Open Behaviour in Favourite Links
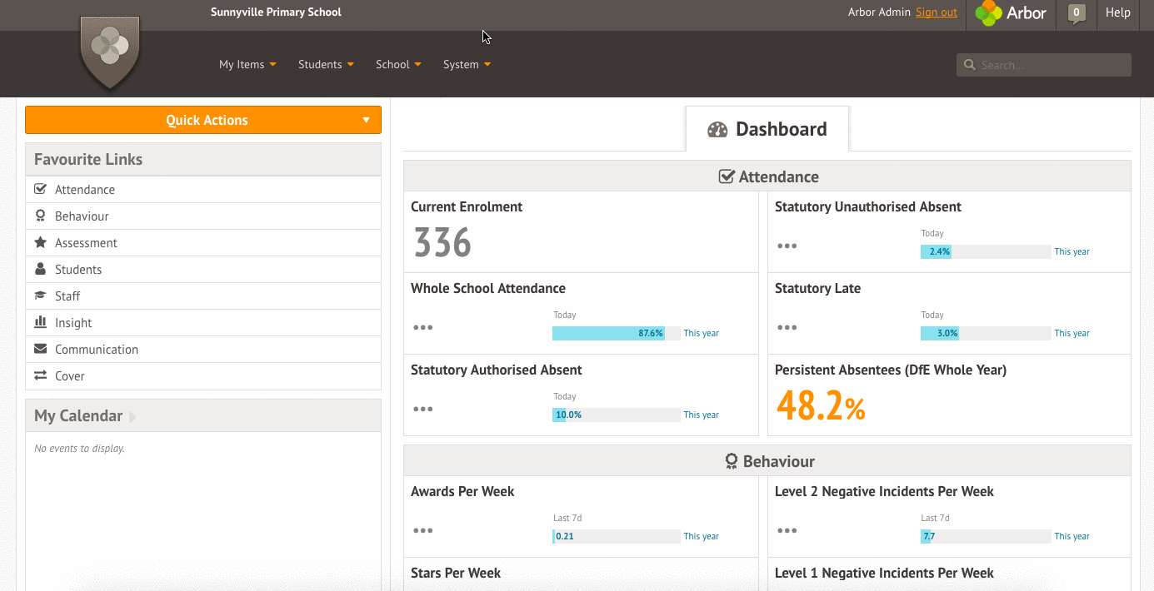The image size is (1154, 591). click(203, 216)
